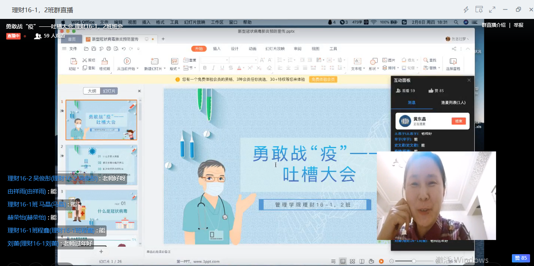The image size is (534, 266).
Task: Click the Cut scissors icon
Action: (84, 60)
